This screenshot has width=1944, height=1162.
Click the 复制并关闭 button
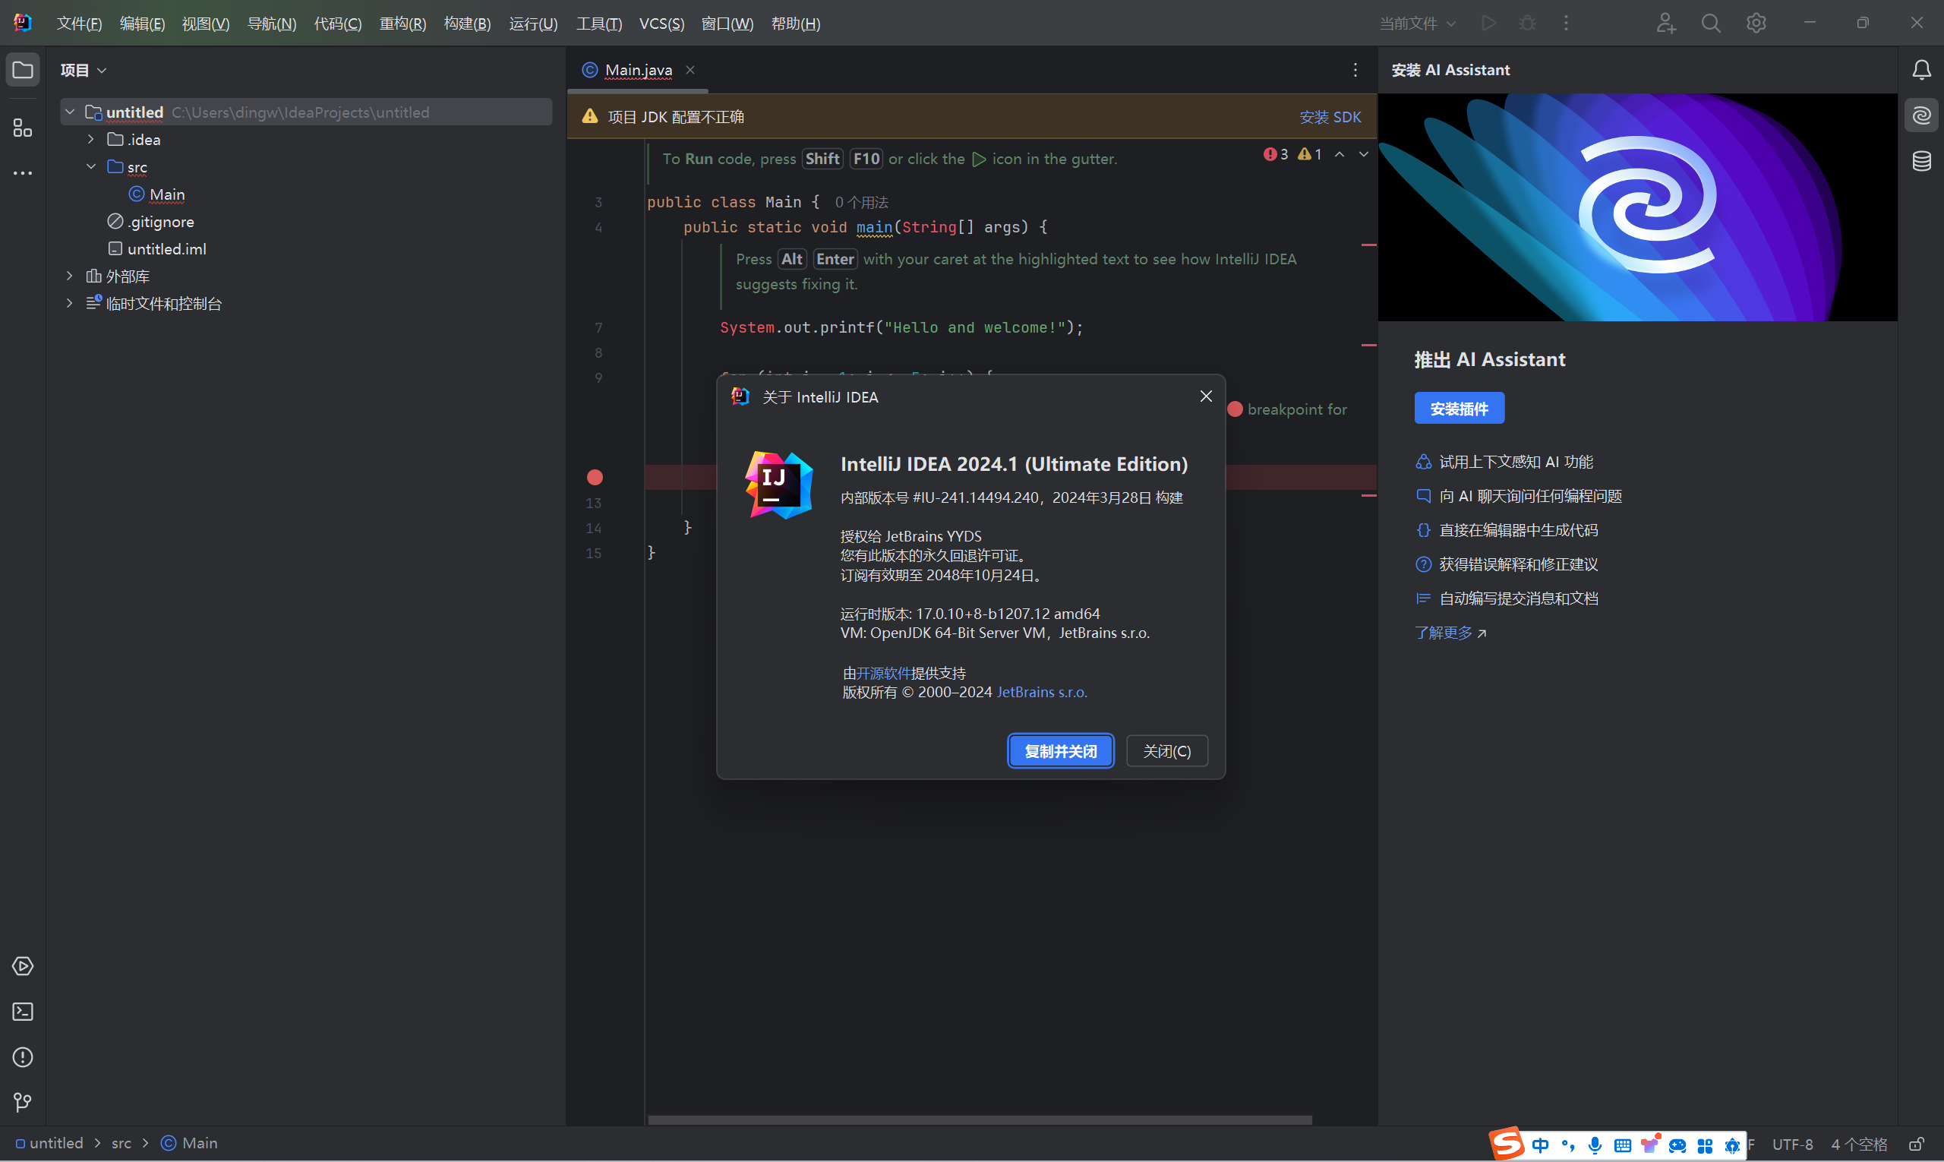[x=1060, y=751]
